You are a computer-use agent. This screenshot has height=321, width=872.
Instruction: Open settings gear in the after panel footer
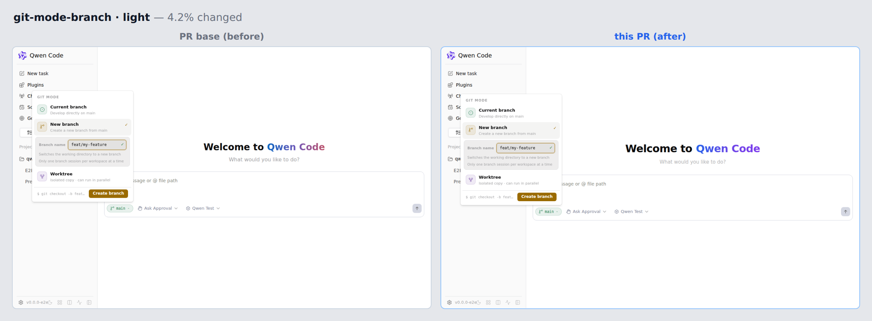(x=449, y=302)
